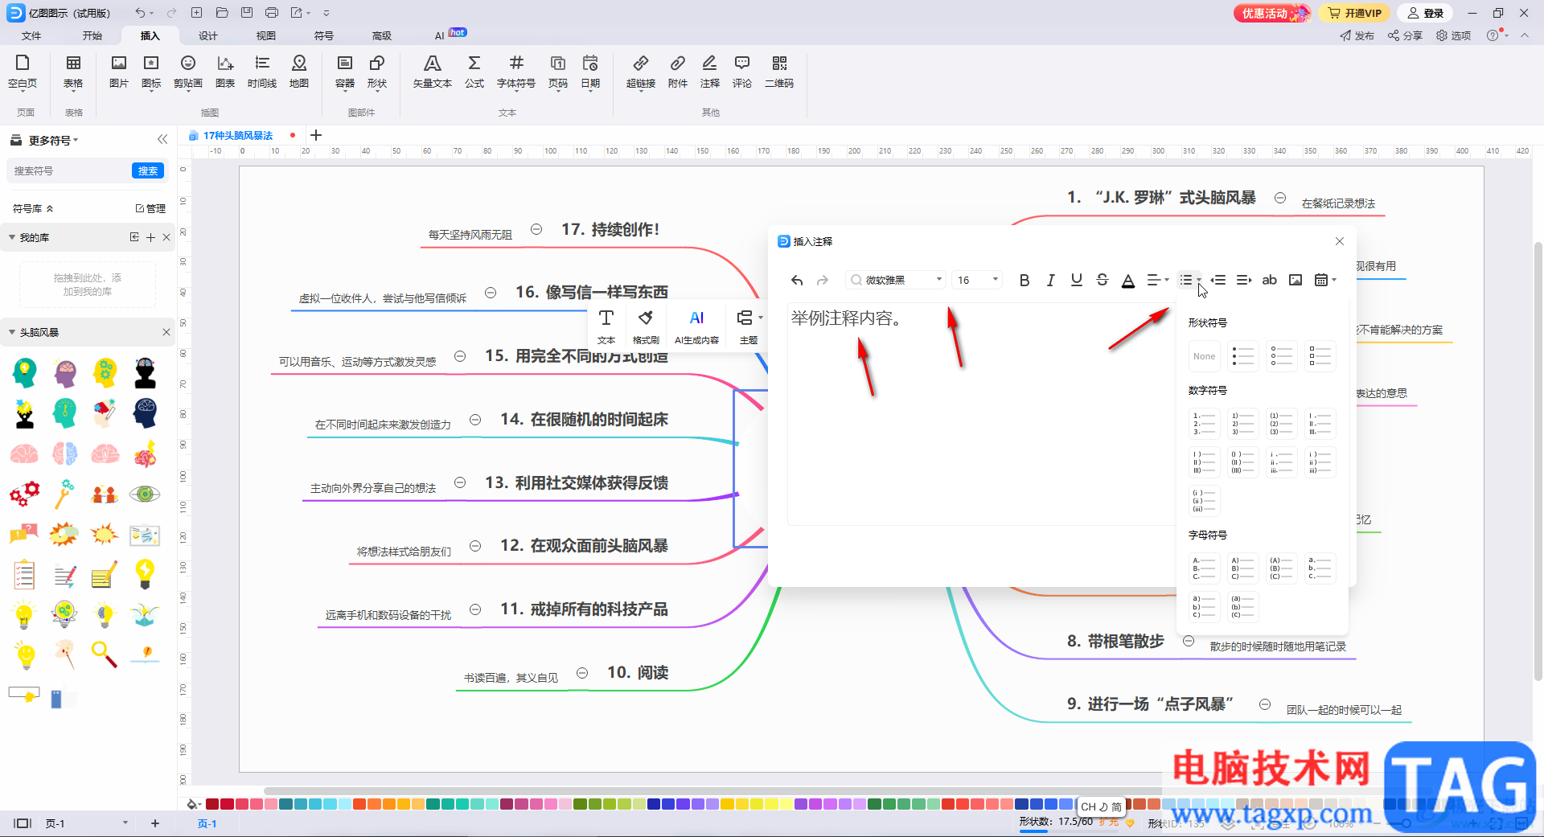Collapse the symbol panel with chevrons
This screenshot has height=837, width=1544.
tap(162, 139)
